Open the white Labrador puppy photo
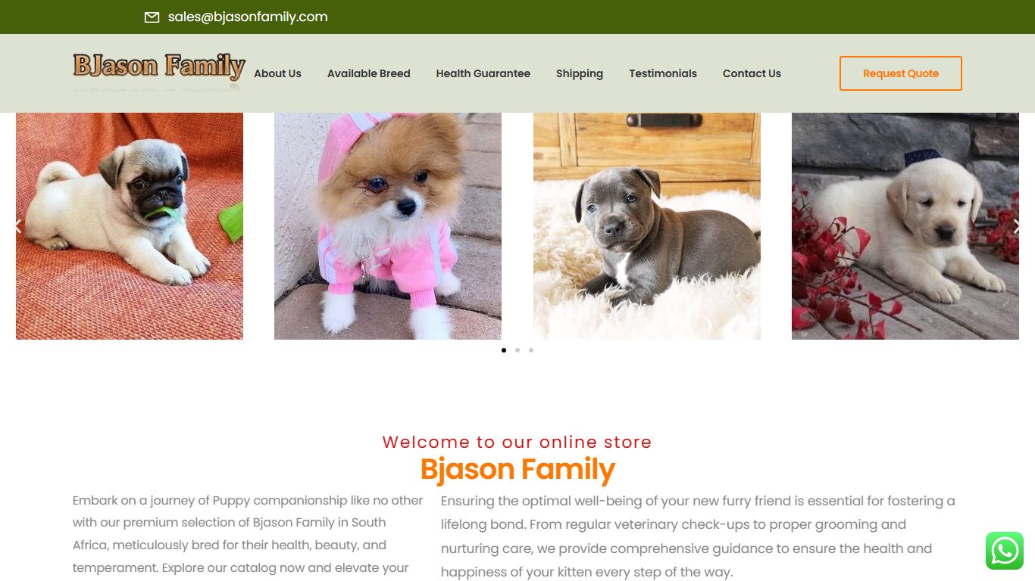Image resolution: width=1035 pixels, height=581 pixels. tap(905, 226)
